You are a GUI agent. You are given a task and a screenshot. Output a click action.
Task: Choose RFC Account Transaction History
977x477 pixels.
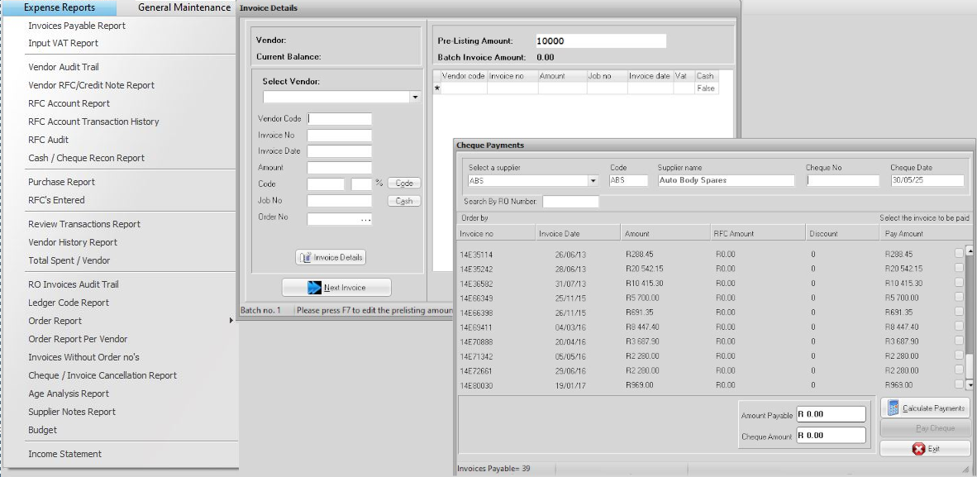pyautogui.click(x=93, y=122)
